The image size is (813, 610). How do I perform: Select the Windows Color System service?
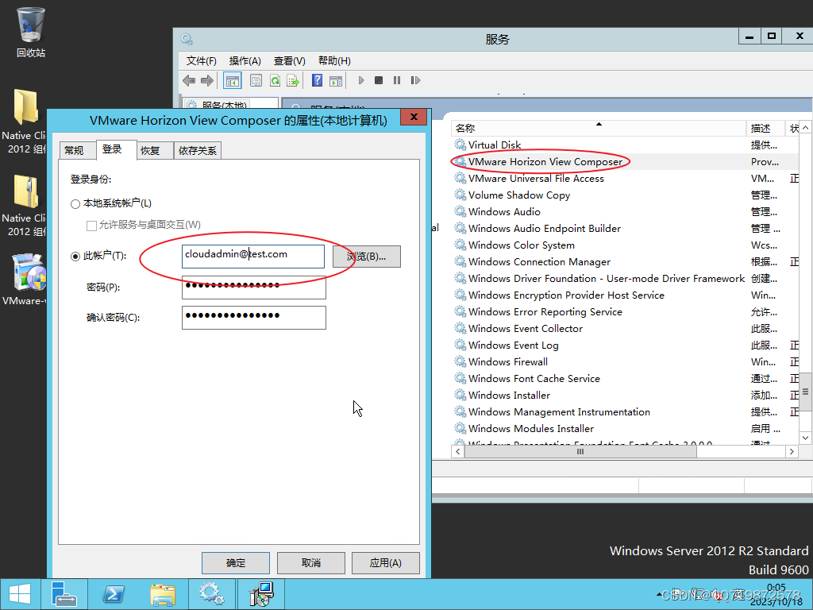[x=624, y=245]
